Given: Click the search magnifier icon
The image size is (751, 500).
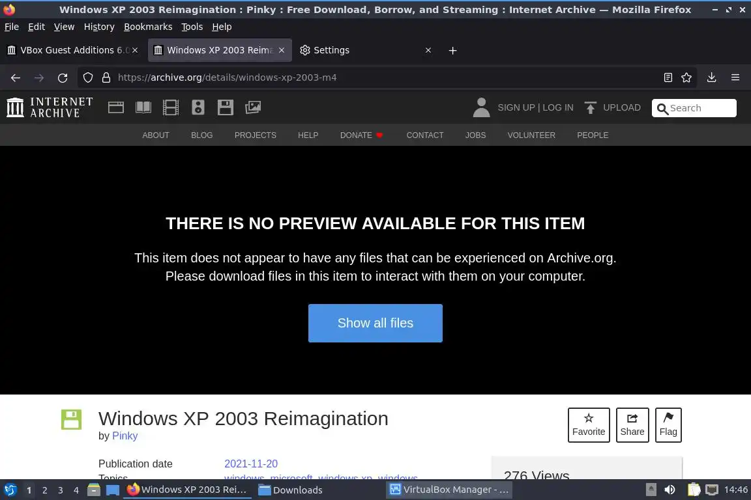Looking at the screenshot, I should [x=662, y=109].
